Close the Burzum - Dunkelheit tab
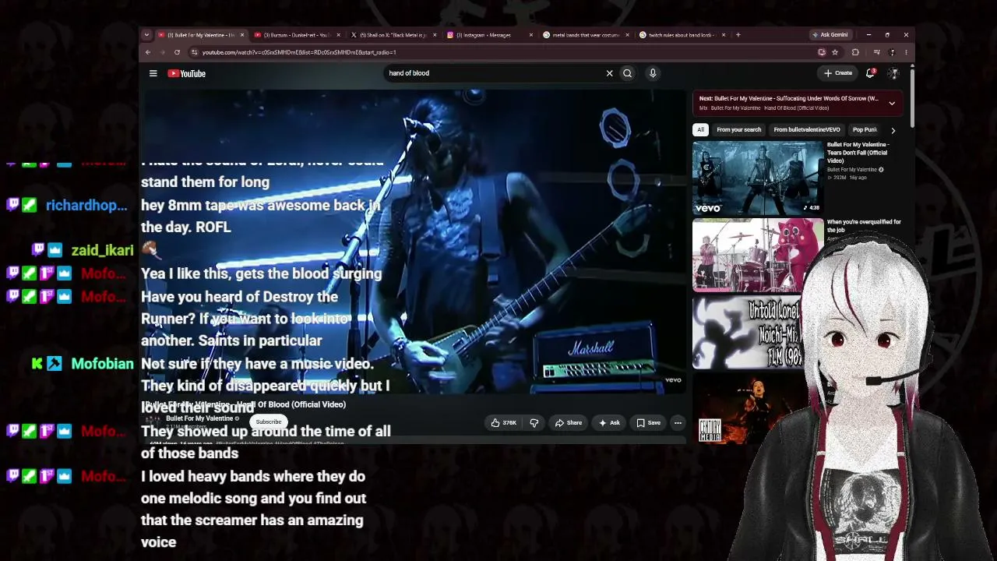This screenshot has height=561, width=997. tap(338, 35)
